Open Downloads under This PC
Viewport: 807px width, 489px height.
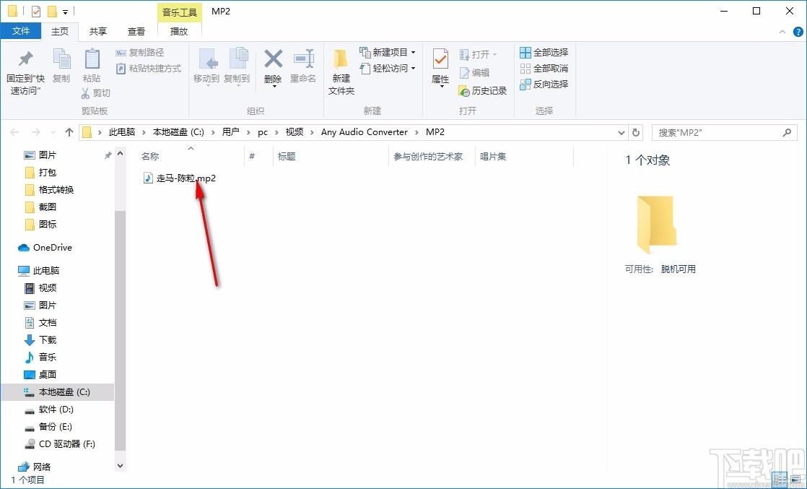pyautogui.click(x=41, y=339)
